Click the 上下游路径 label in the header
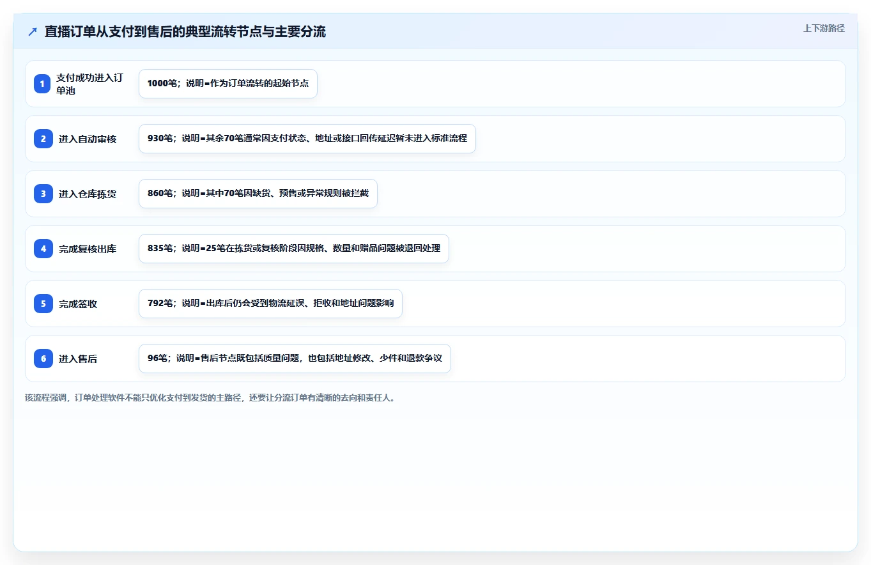 coord(824,28)
